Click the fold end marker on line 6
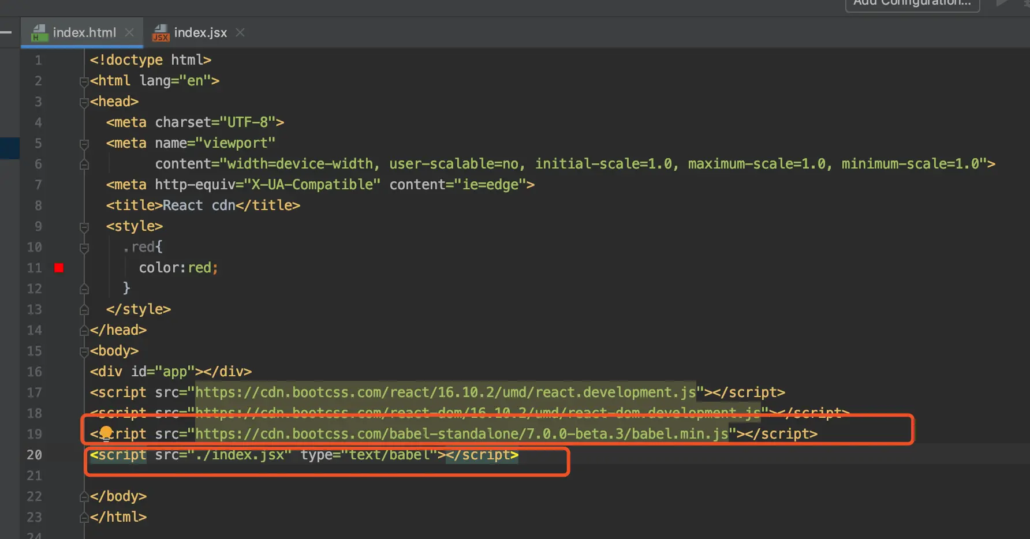The image size is (1030, 539). click(x=84, y=164)
